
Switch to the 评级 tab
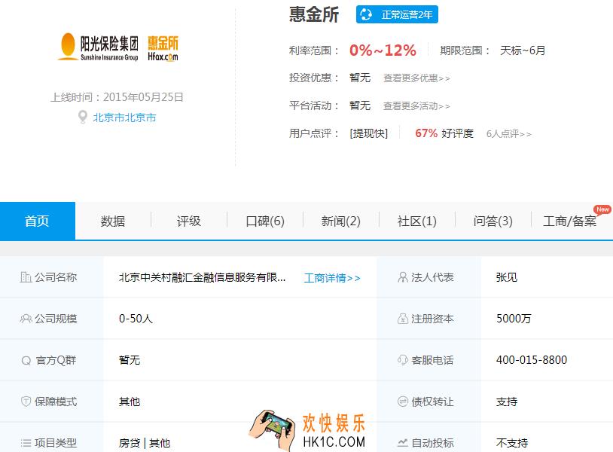click(x=189, y=221)
